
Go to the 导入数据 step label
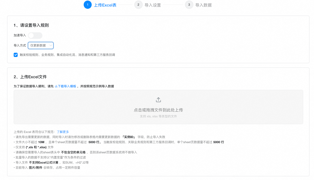tap(203, 5)
